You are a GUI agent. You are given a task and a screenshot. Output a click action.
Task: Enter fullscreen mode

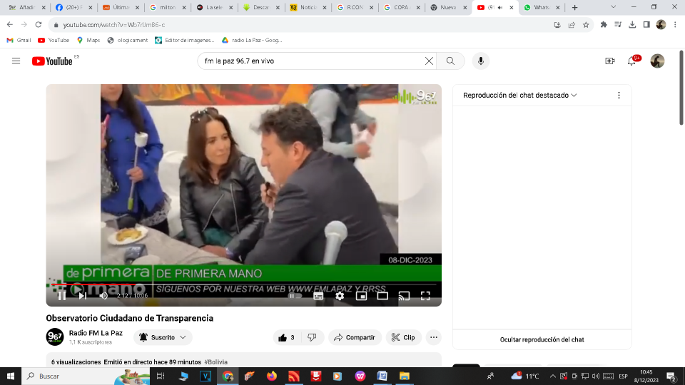[425, 296]
